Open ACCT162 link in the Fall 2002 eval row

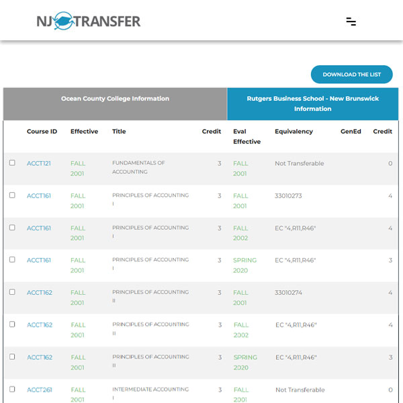pos(40,325)
